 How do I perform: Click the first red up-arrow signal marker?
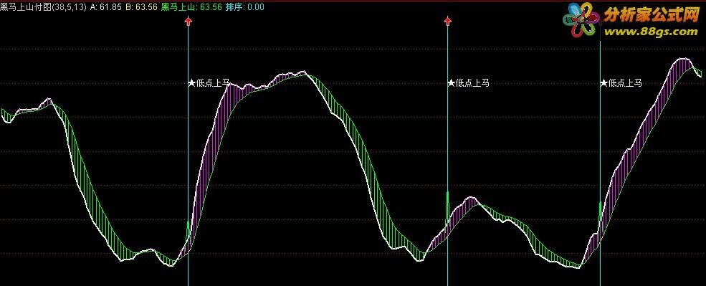pyautogui.click(x=189, y=21)
